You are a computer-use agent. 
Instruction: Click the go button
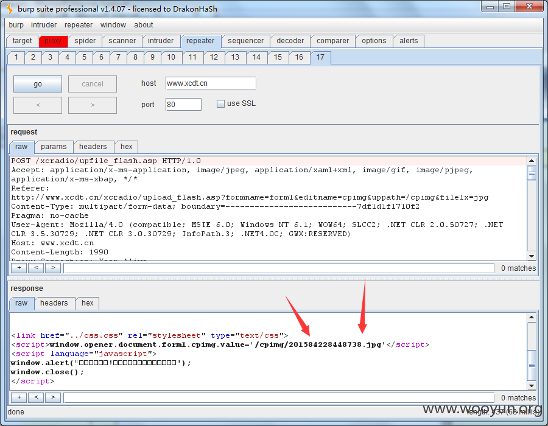(x=38, y=84)
